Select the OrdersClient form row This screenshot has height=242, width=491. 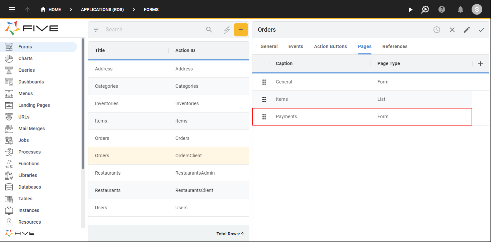point(169,156)
